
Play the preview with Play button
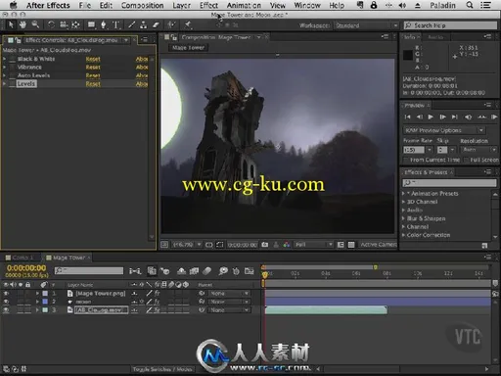point(431,117)
